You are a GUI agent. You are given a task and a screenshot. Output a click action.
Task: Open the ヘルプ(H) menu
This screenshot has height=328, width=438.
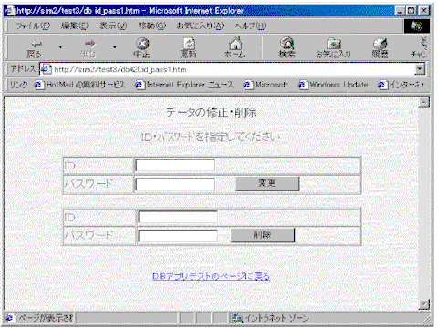point(250,26)
